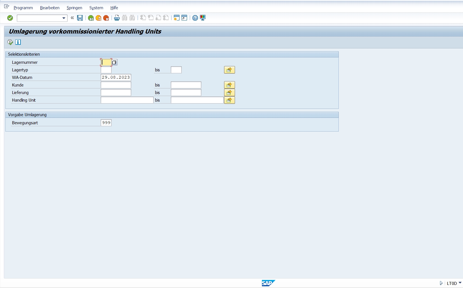Viewport: 463px width, 288px height.
Task: Click the Previous Page icon
Action: coord(151,18)
